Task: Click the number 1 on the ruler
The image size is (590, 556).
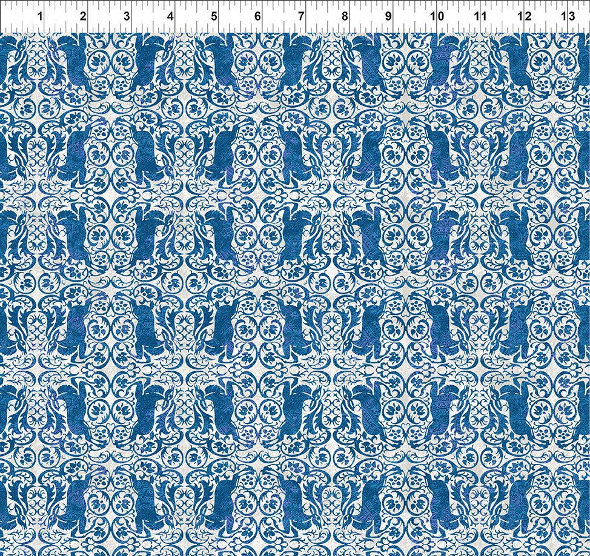Action: click(x=40, y=16)
